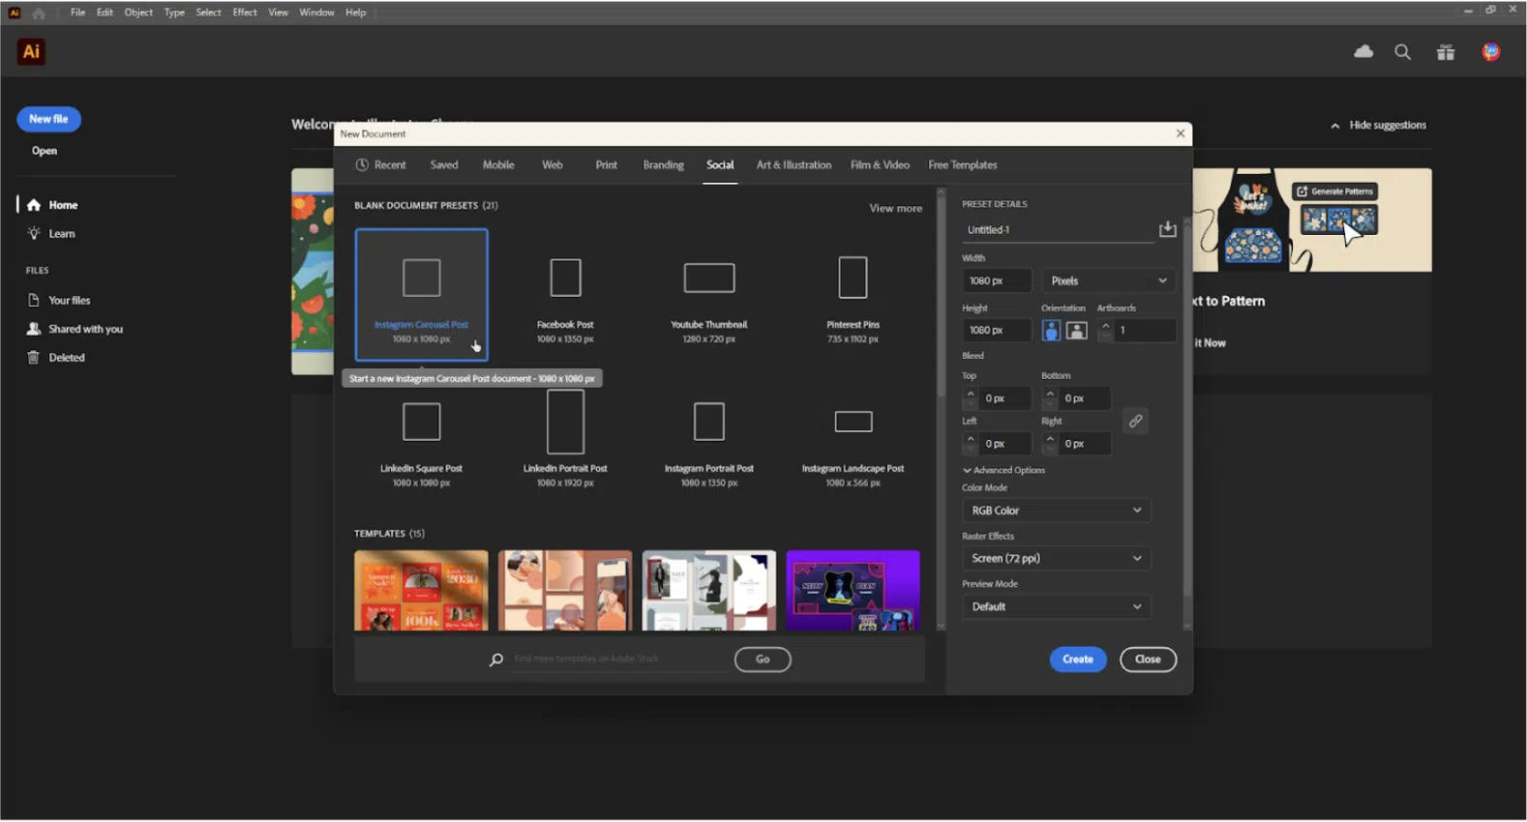Screen dimensions: 1527x822
Task: Click the home icon in title bar
Action: [x=39, y=13]
